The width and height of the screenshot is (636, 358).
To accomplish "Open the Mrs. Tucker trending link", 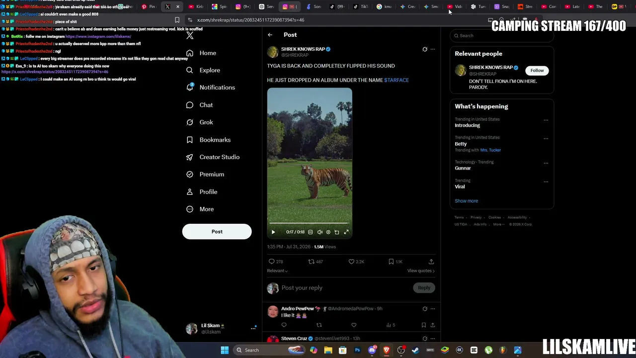I will pos(490,150).
